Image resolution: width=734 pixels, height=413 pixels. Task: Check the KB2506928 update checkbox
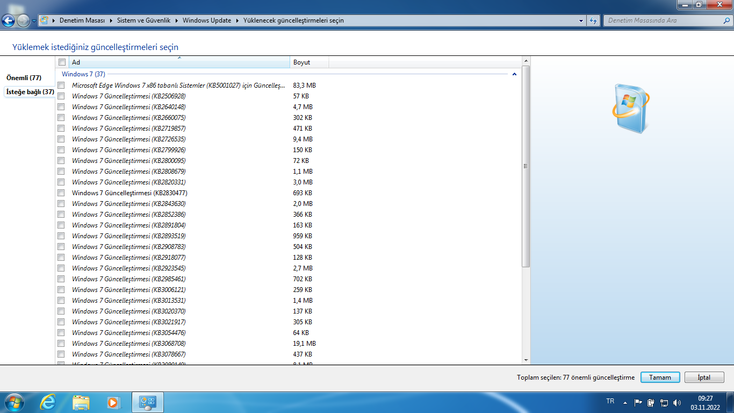tap(61, 96)
